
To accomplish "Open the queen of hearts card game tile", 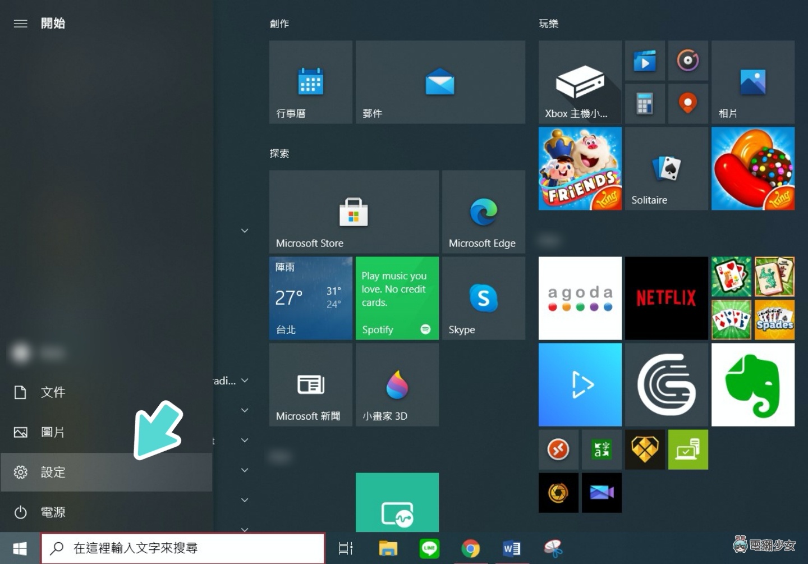I will tap(731, 277).
